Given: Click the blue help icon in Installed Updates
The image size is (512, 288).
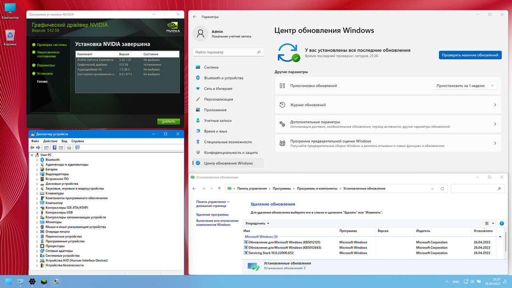Looking at the screenshot, I should tap(502, 224).
